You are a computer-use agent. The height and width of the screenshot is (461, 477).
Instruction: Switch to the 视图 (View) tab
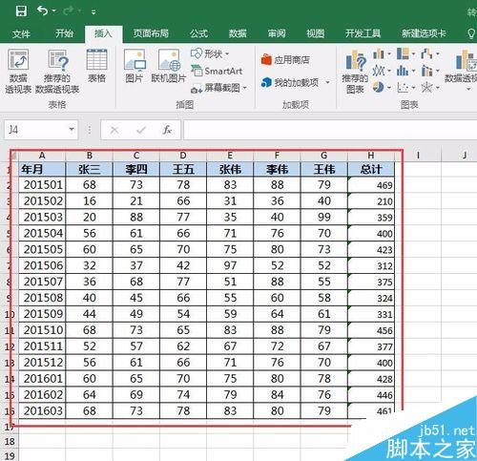coord(316,33)
